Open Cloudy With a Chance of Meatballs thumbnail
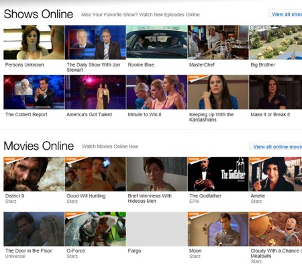Screen dimensions: 302x266 [x=276, y=229]
